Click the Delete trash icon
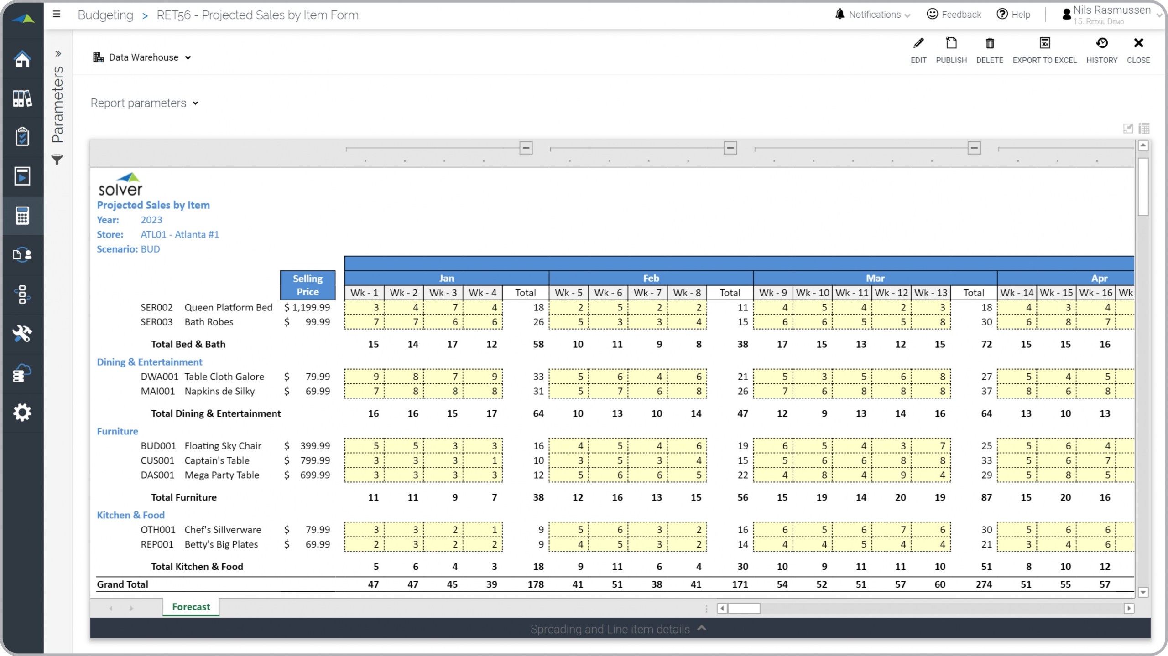 click(x=989, y=44)
